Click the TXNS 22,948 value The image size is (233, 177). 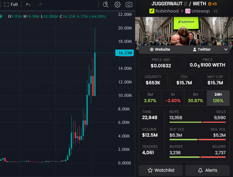coord(150,118)
